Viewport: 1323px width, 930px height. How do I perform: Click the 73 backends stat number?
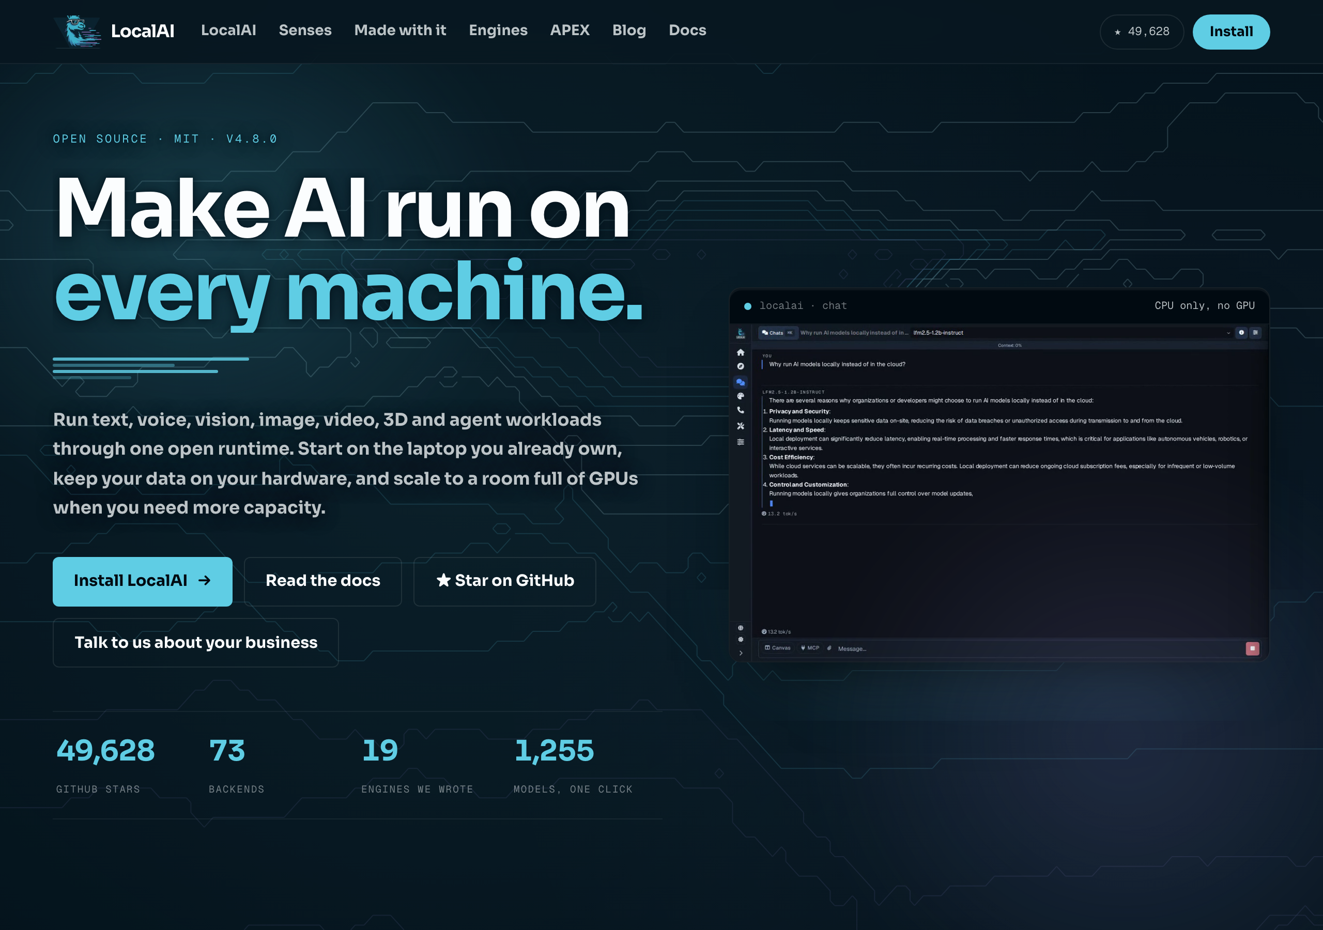pyautogui.click(x=227, y=750)
